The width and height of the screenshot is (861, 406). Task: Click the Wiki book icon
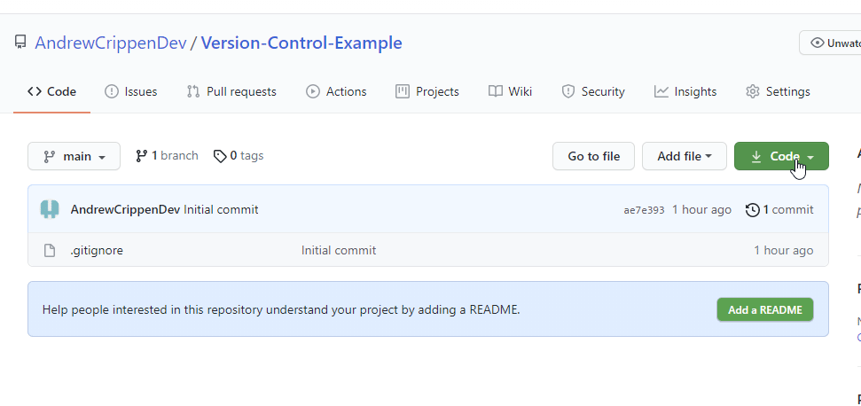click(496, 91)
